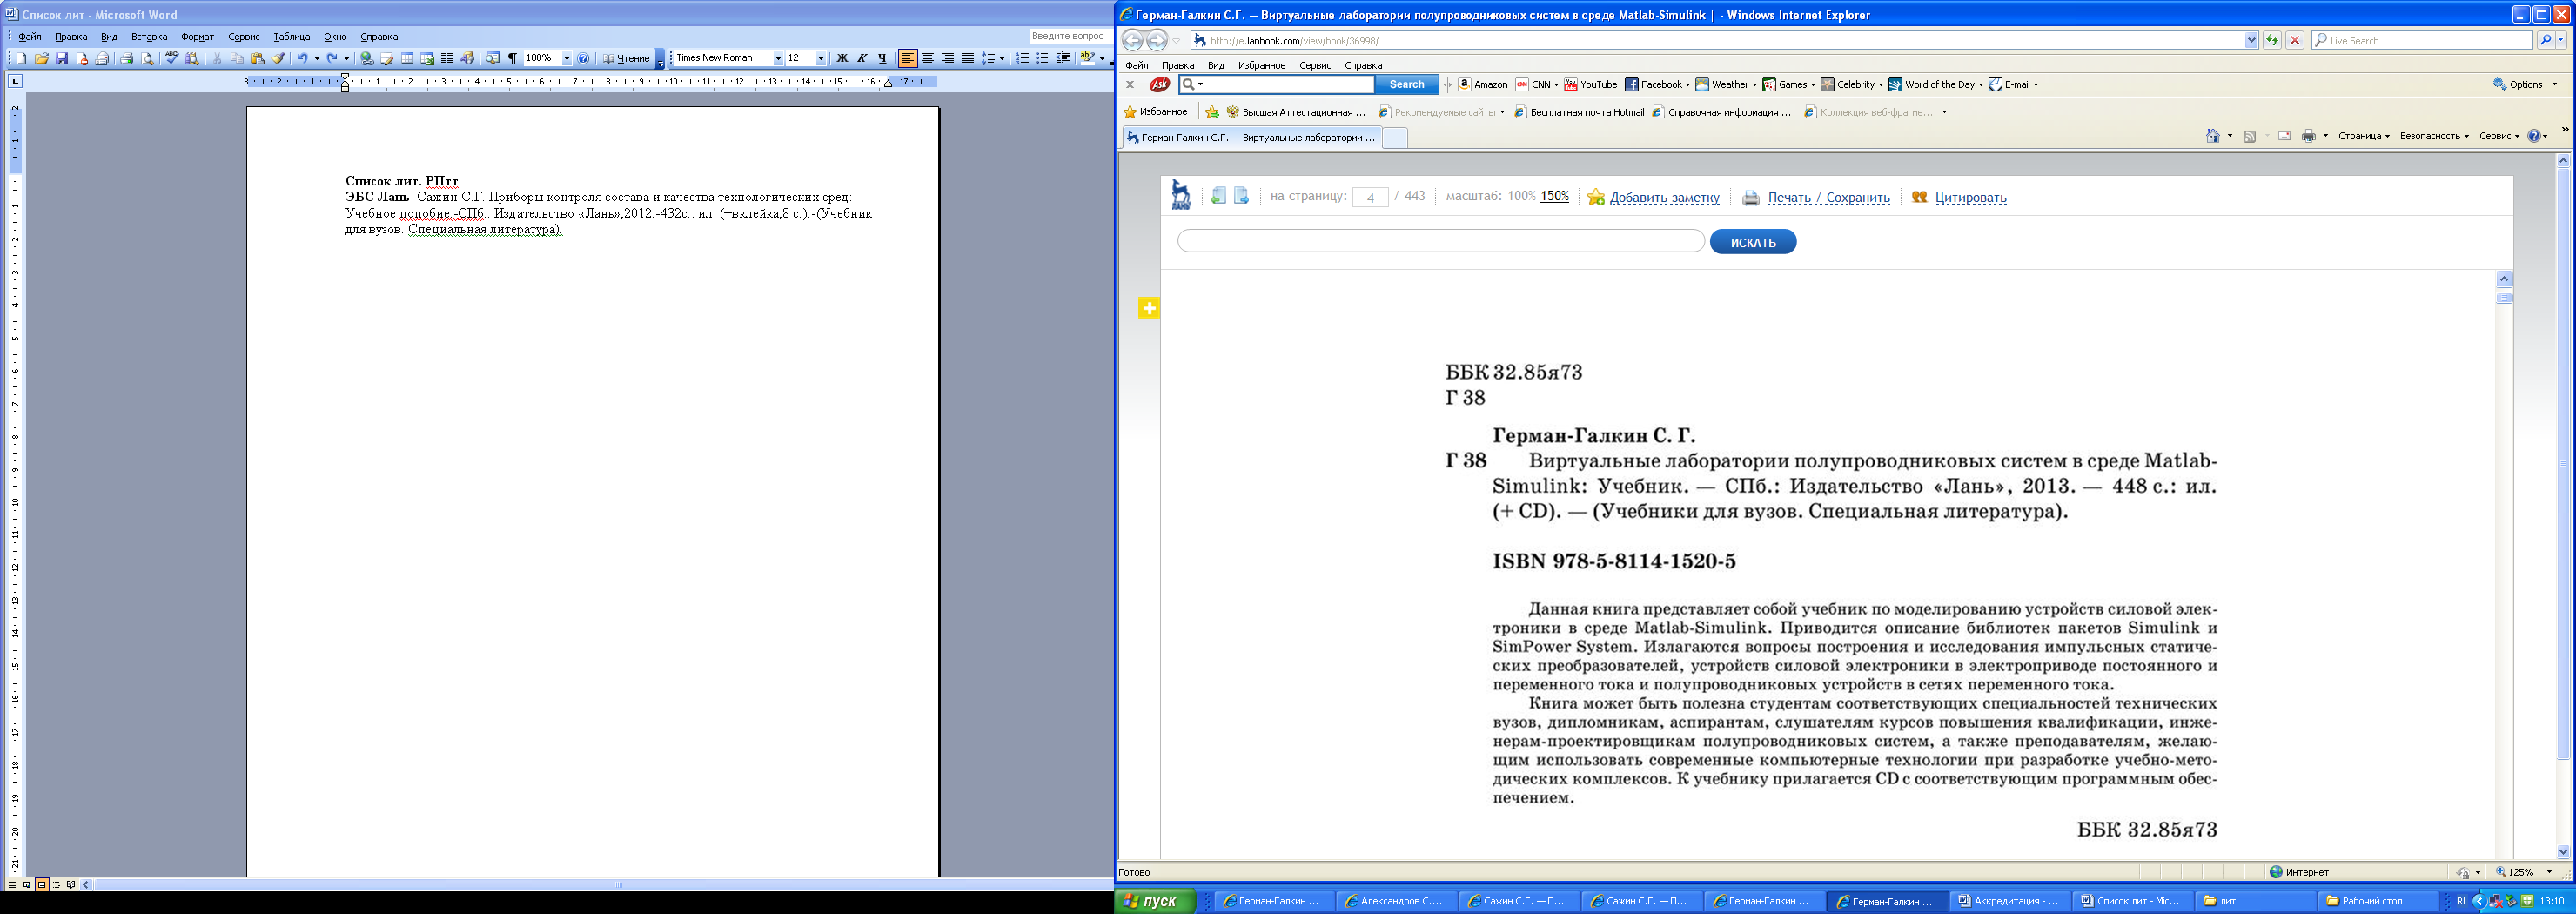Toggle Bold (Ж) formatting in Word
Image resolution: width=2576 pixels, height=914 pixels.
pyautogui.click(x=844, y=58)
